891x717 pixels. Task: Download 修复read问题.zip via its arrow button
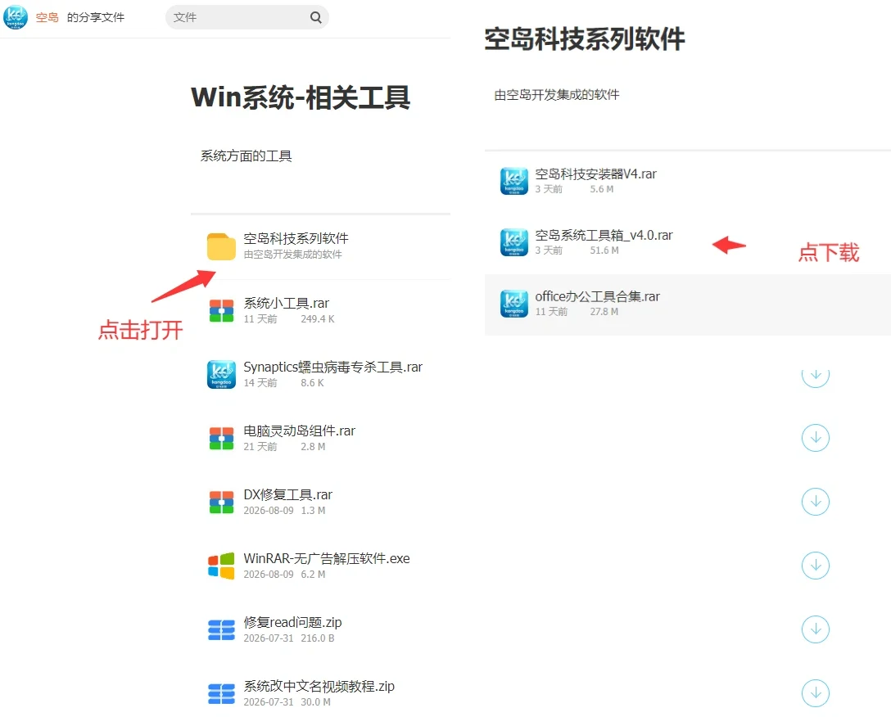(816, 629)
